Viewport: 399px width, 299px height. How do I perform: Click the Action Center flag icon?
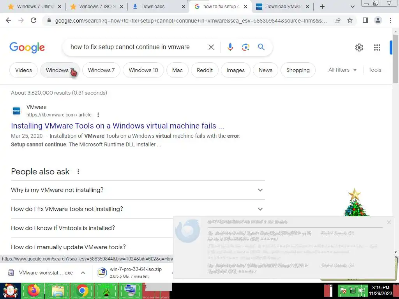(x=344, y=290)
